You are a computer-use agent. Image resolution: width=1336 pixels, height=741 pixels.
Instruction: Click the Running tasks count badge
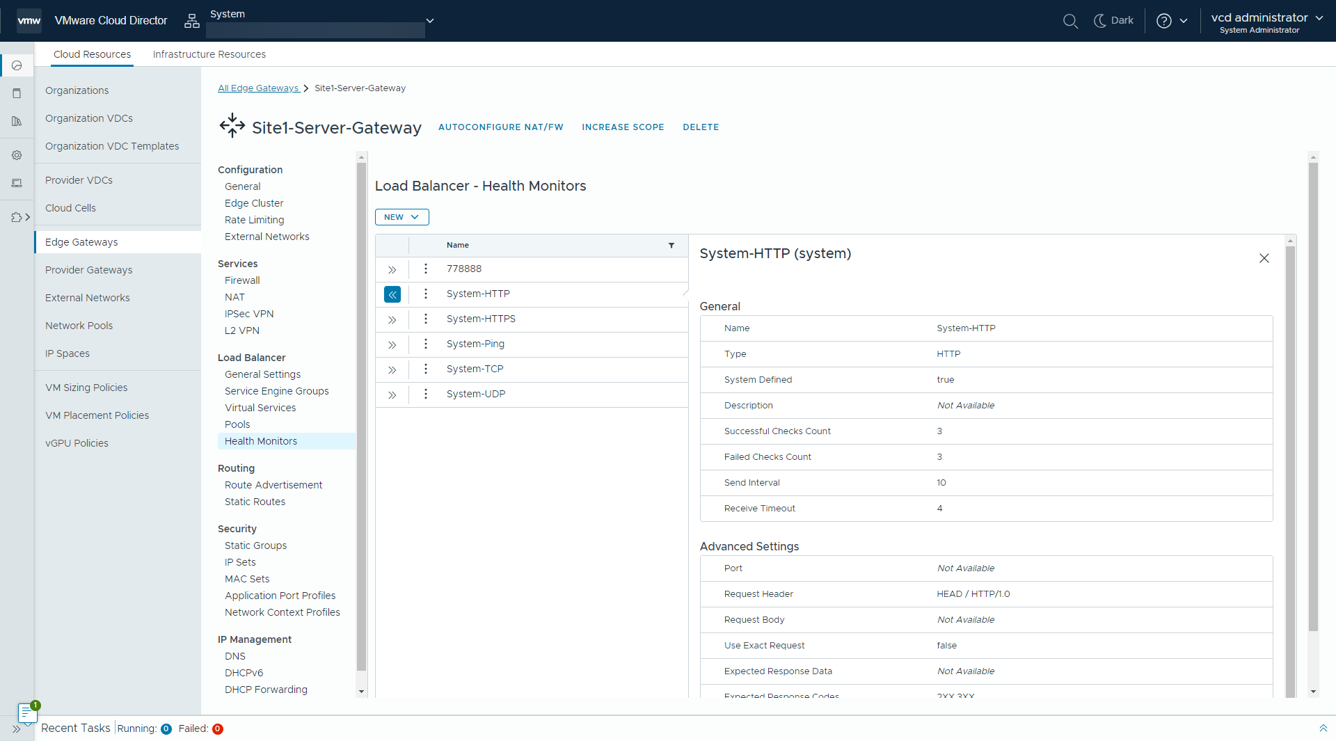click(x=166, y=729)
